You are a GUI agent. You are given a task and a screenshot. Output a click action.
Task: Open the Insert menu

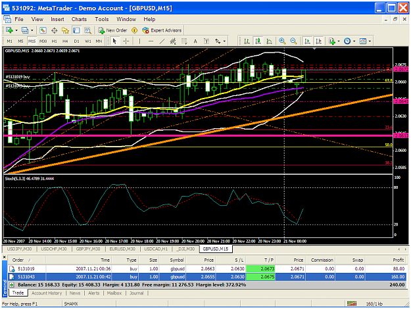coord(57,19)
